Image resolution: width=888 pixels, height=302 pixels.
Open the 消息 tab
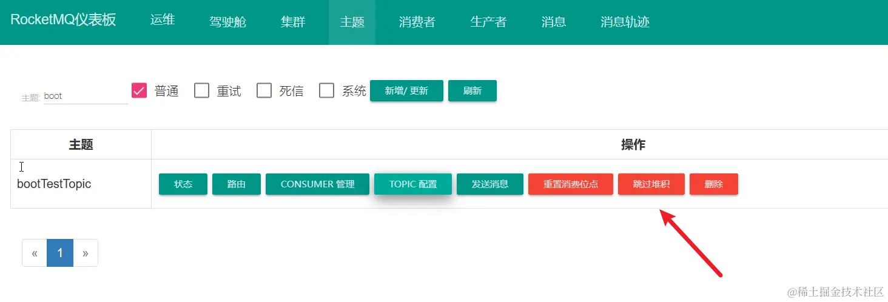[x=553, y=22]
